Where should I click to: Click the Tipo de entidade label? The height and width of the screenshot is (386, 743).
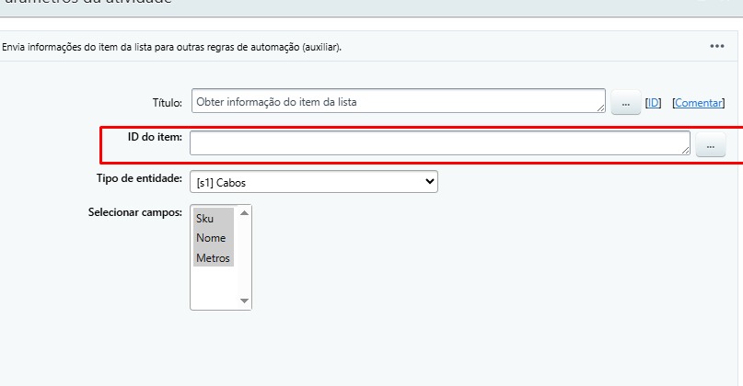pos(139,177)
